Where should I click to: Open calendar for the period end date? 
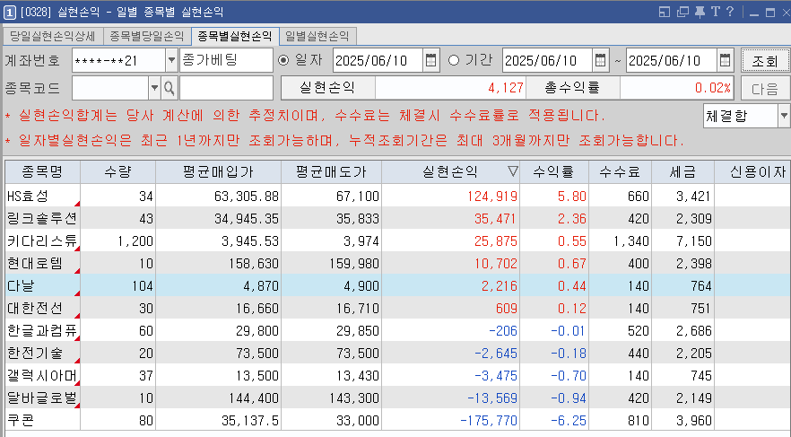point(724,60)
